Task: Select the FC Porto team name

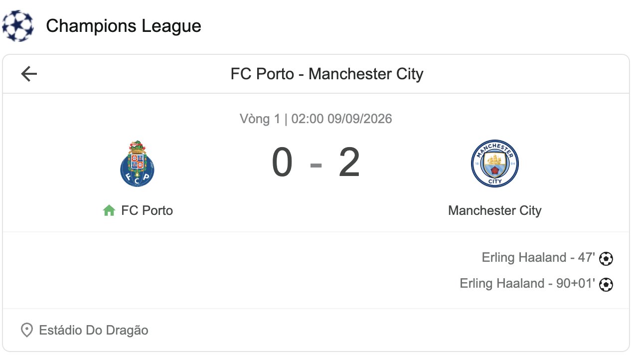Action: point(147,210)
